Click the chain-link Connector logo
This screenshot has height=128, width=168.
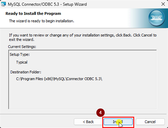(156, 18)
